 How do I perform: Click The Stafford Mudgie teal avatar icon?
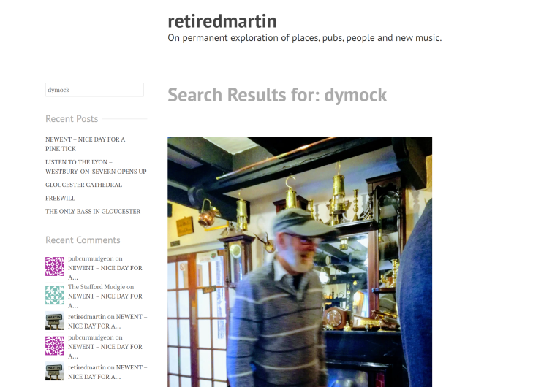click(55, 295)
